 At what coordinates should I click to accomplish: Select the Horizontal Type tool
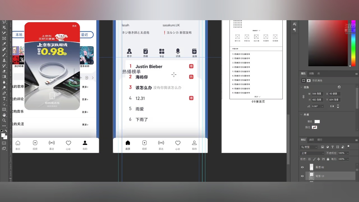[4, 98]
